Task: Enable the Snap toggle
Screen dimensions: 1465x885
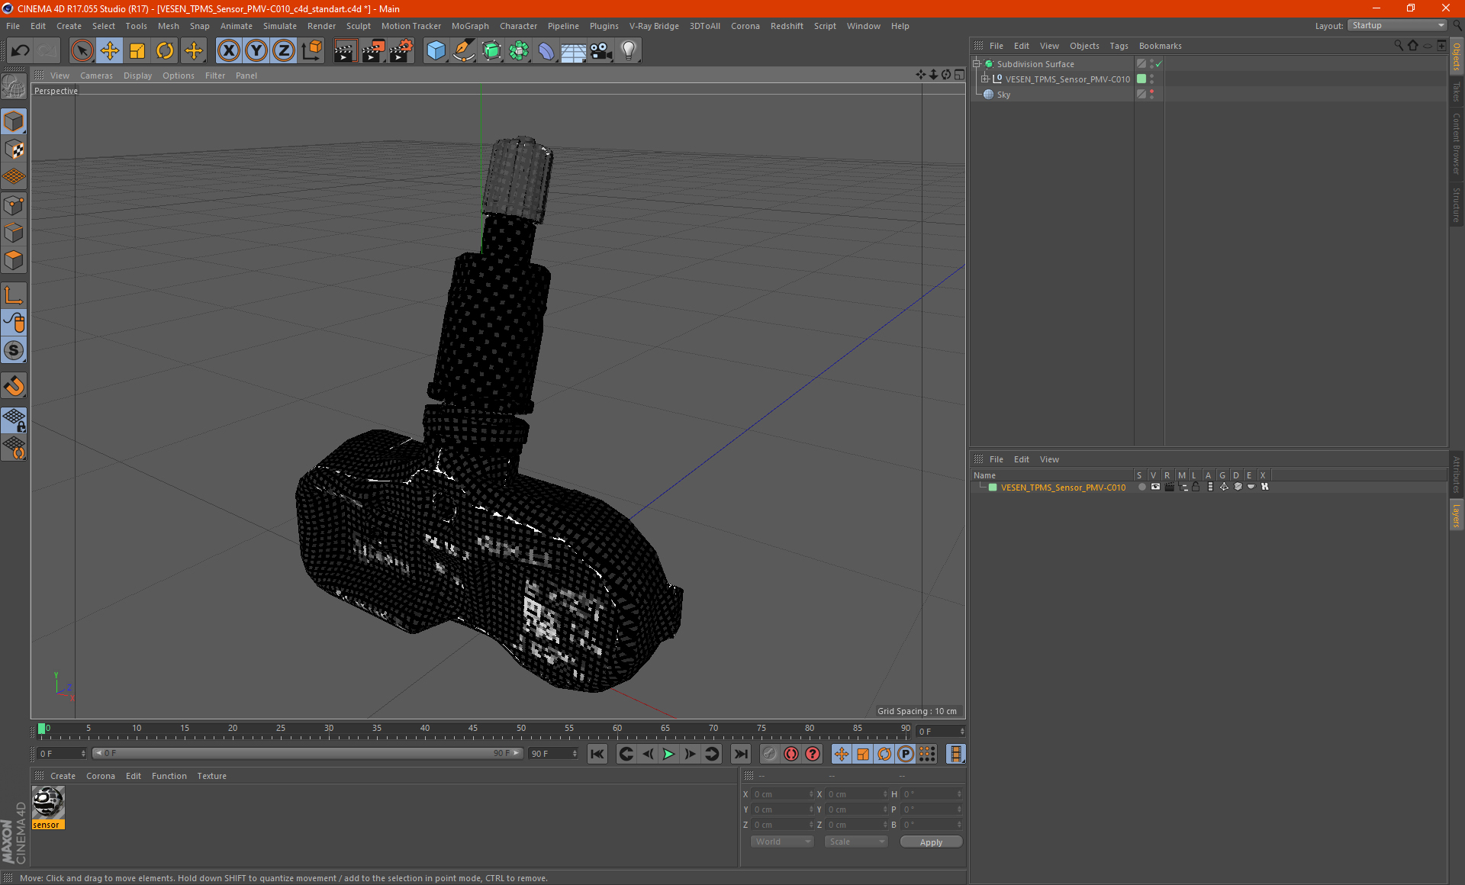Action: click(14, 386)
